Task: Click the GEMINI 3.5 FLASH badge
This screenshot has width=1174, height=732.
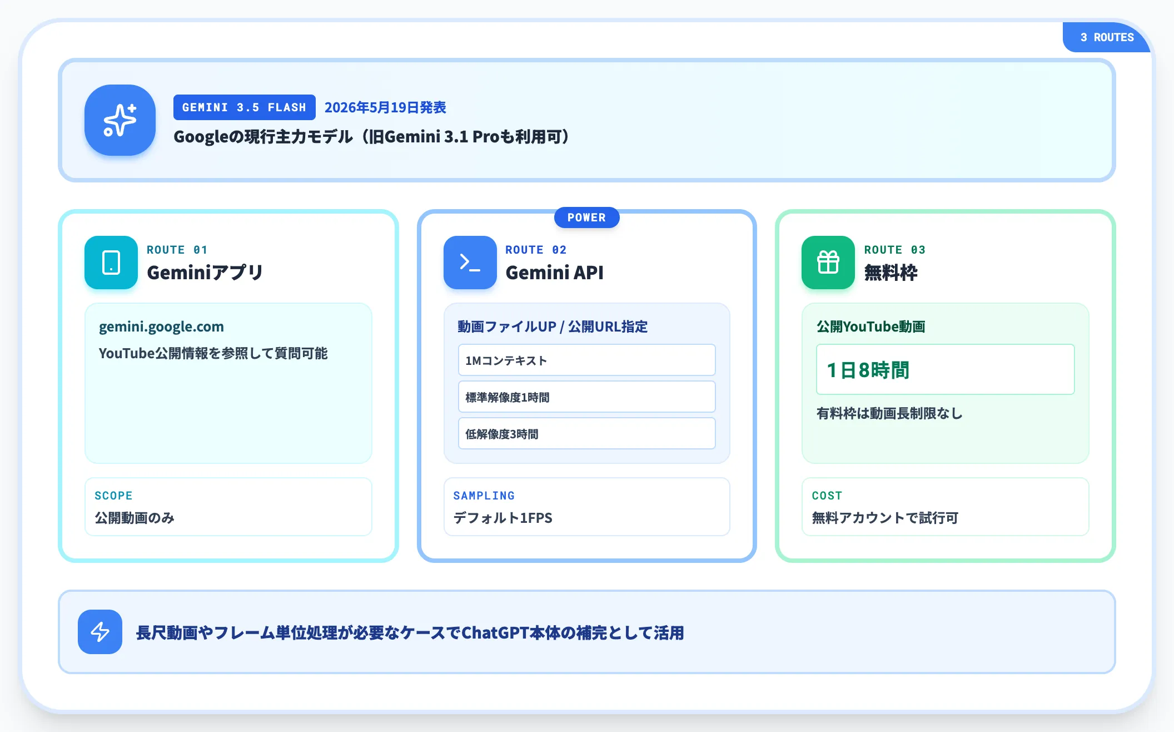Action: click(x=245, y=107)
